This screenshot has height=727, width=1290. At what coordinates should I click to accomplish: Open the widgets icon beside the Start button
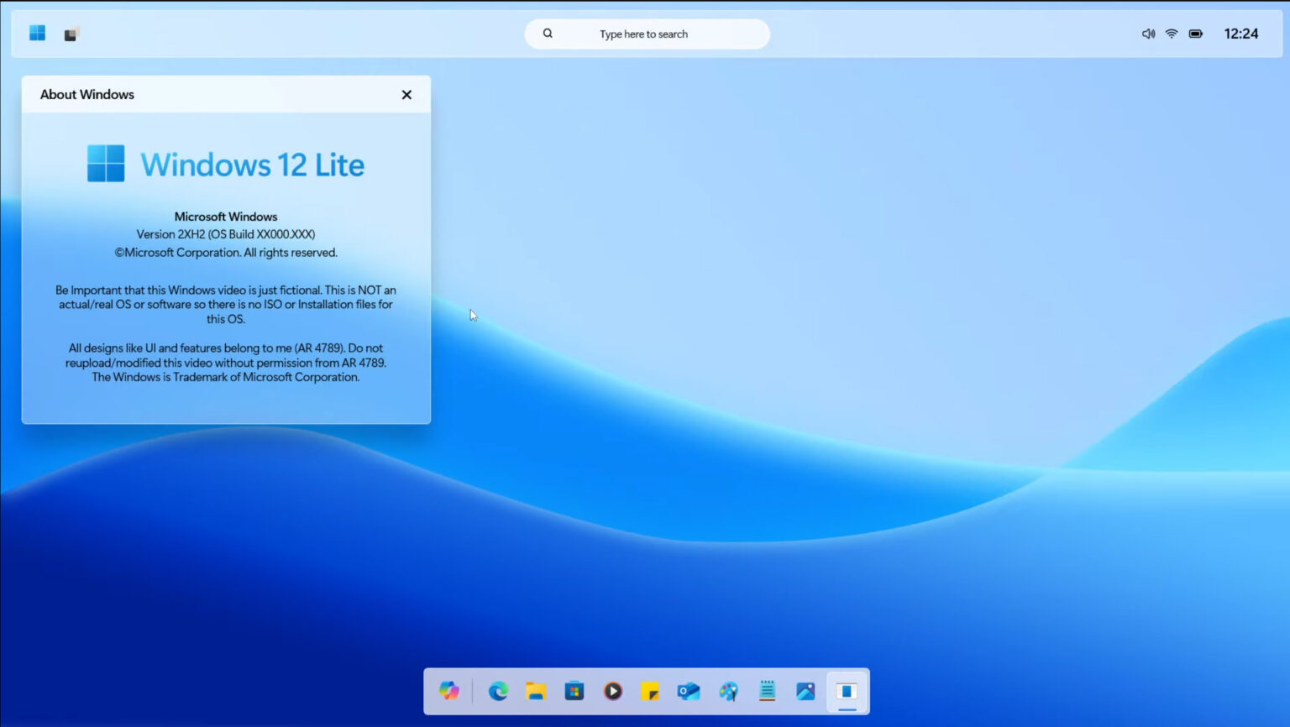pos(71,33)
